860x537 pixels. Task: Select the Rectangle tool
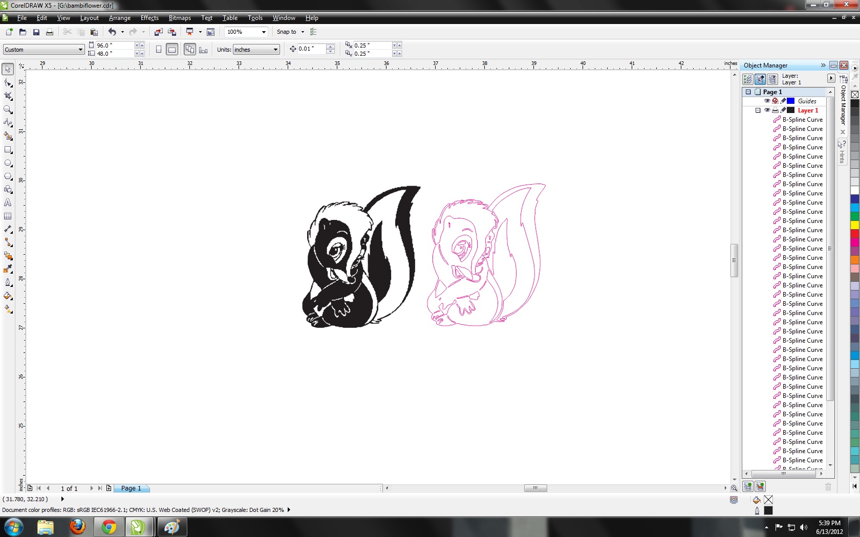(8, 150)
